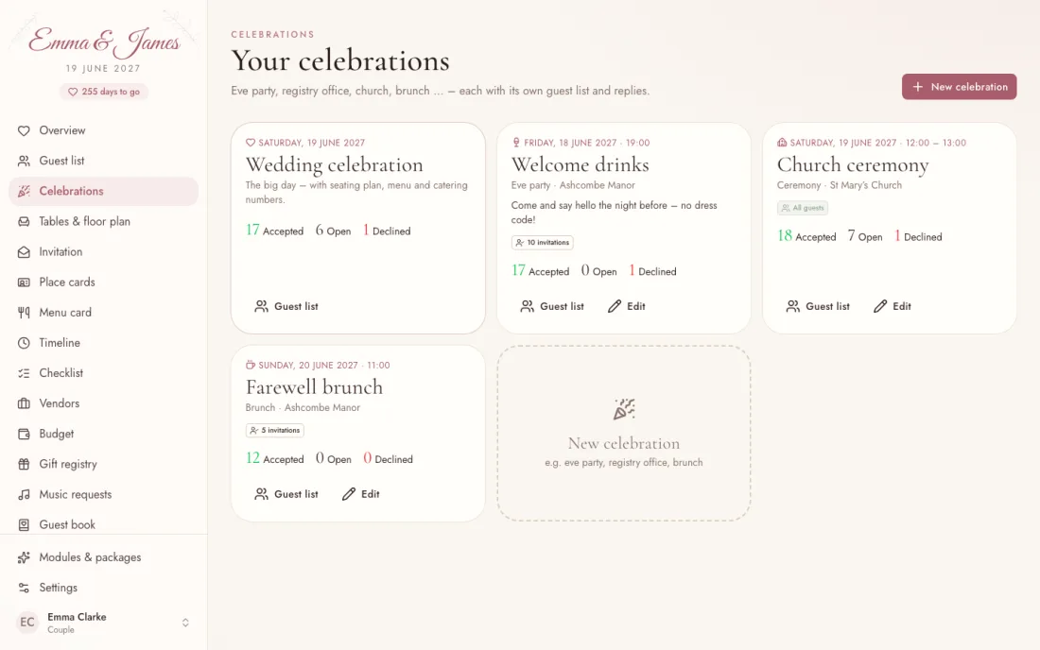Click the Guest list people icon in sidebar
1040x650 pixels.
pos(24,161)
